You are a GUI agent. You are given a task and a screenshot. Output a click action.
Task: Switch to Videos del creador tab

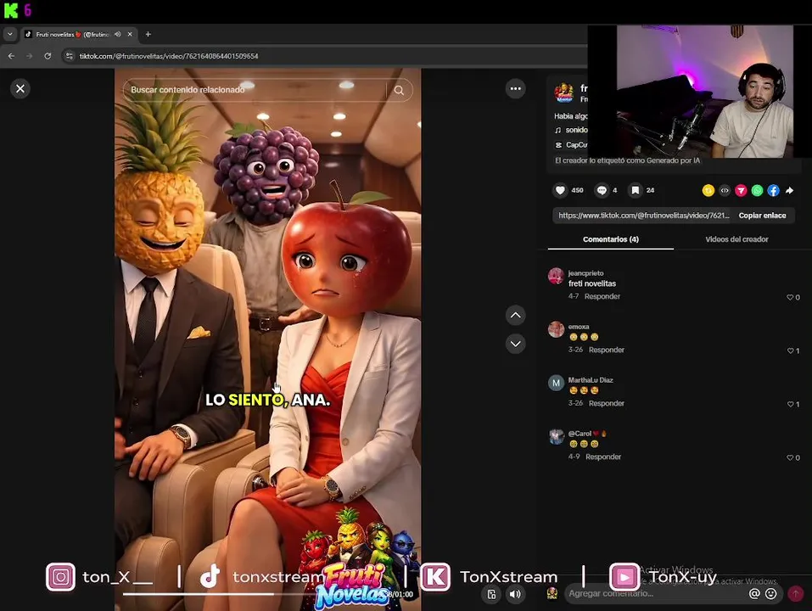pyautogui.click(x=736, y=239)
